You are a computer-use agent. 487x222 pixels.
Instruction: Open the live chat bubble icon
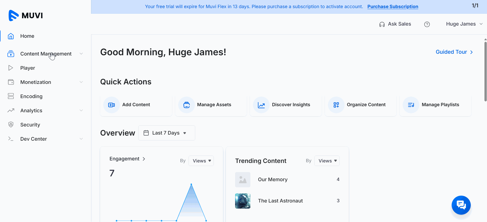pos(461,205)
